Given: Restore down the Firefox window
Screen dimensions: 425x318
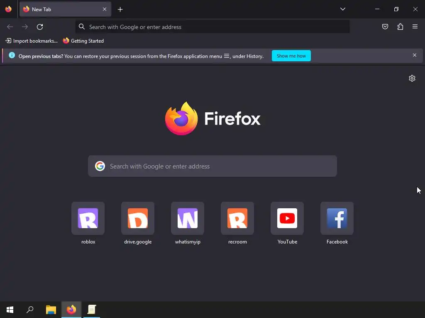Looking at the screenshot, I should coord(396,9).
